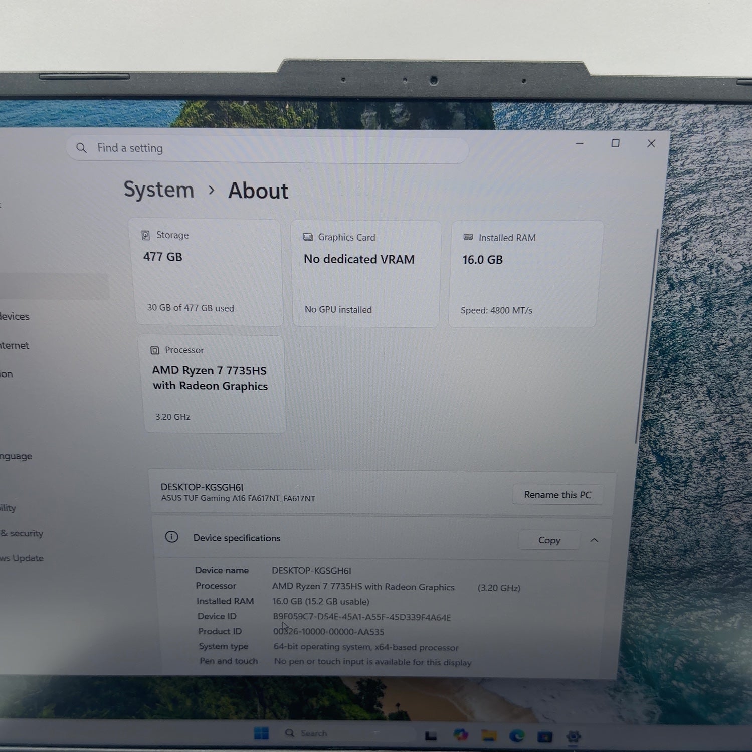Click the Device specifications section title

pyautogui.click(x=237, y=538)
